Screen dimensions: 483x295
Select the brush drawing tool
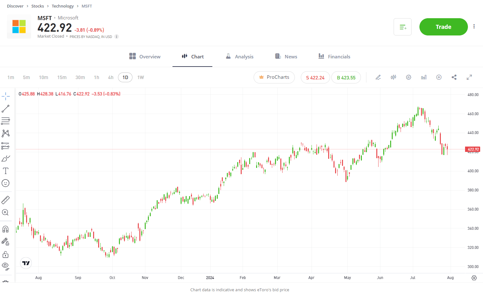(x=6, y=158)
